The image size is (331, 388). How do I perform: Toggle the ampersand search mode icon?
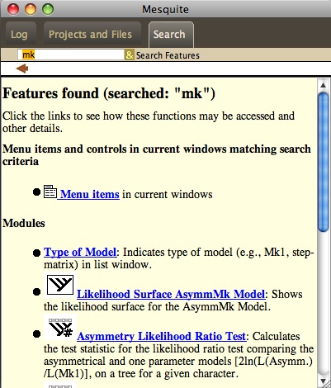tap(130, 55)
